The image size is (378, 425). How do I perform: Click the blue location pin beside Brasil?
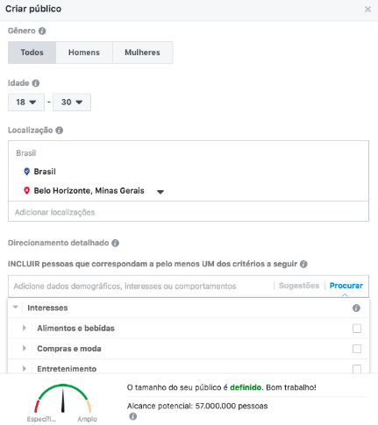[x=26, y=172]
